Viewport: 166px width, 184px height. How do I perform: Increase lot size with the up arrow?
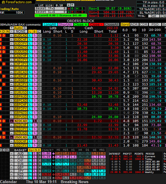(x=72, y=5)
